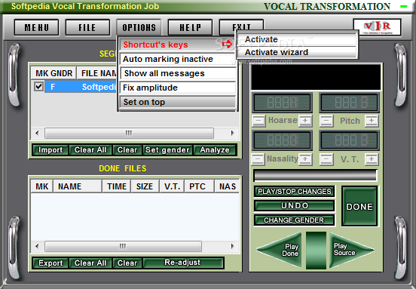Toggle Set on top option

178,102
